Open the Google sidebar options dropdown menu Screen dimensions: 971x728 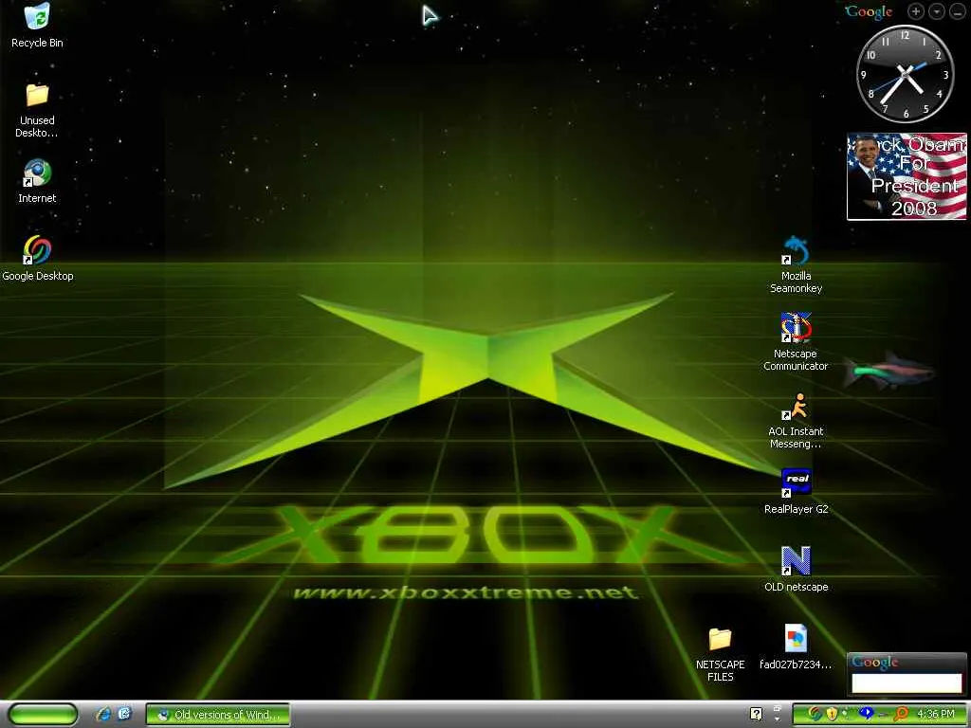click(x=937, y=11)
